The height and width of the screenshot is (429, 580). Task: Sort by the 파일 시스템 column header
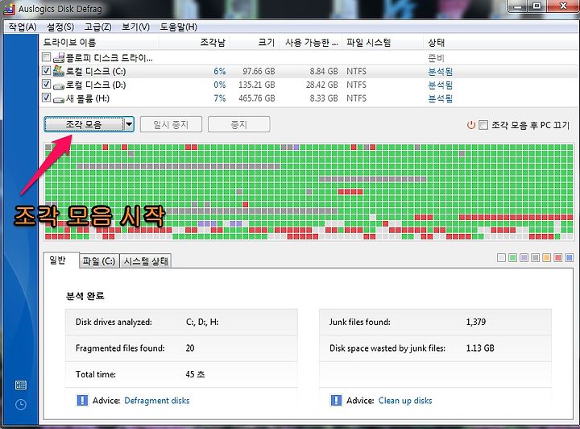tap(383, 43)
